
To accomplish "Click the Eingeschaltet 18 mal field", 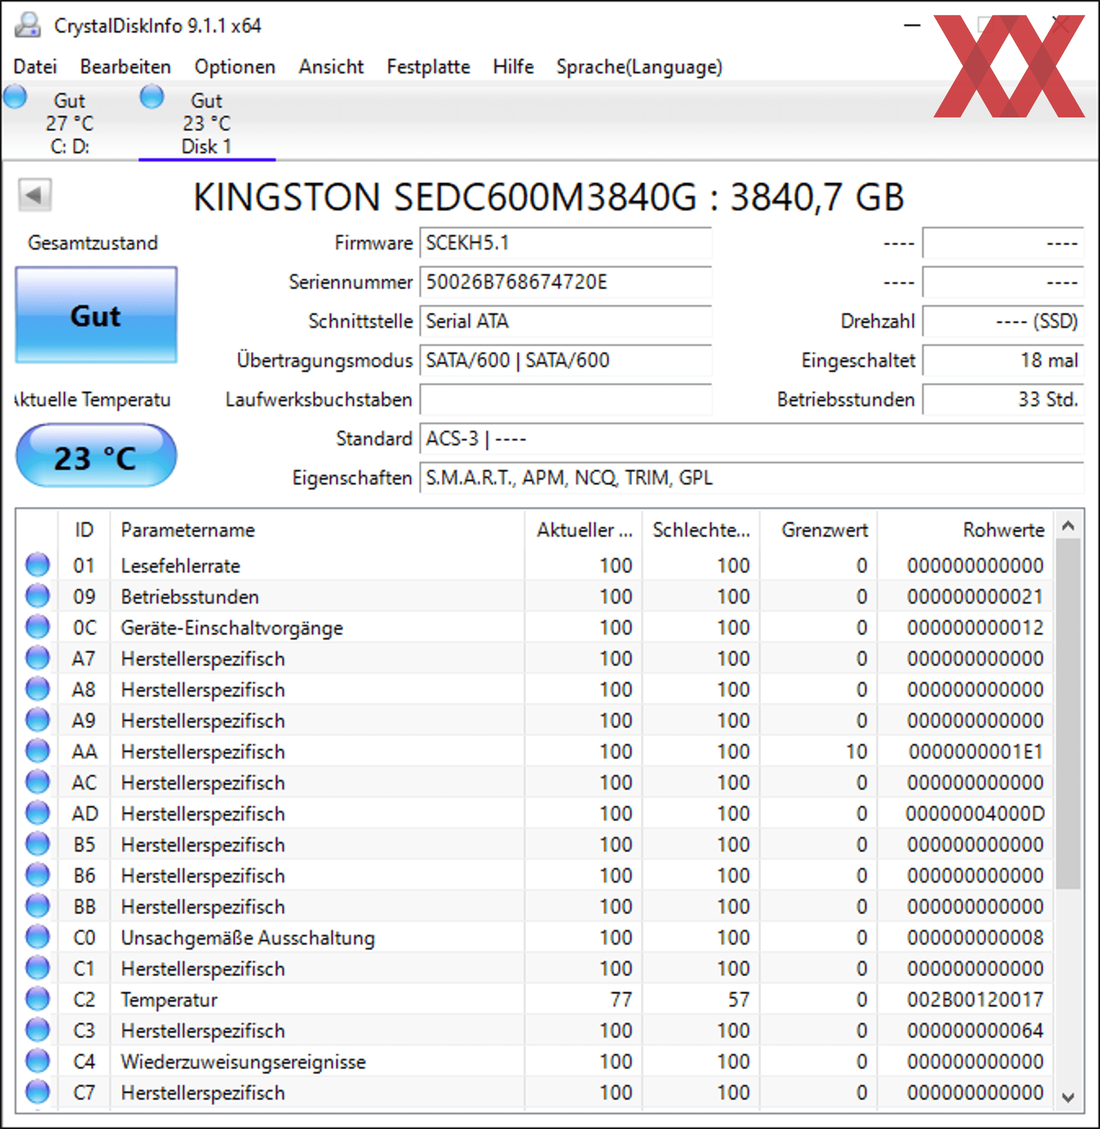I will [1003, 360].
